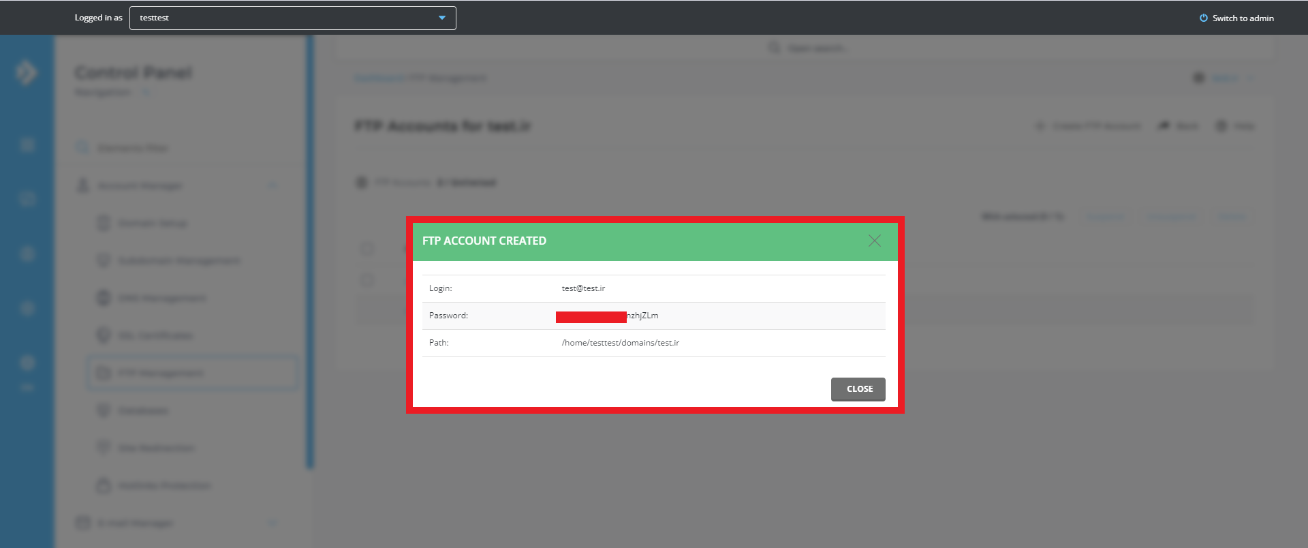Tick the select-all checkbox in FTP table header
1308x548 pixels.
click(367, 249)
